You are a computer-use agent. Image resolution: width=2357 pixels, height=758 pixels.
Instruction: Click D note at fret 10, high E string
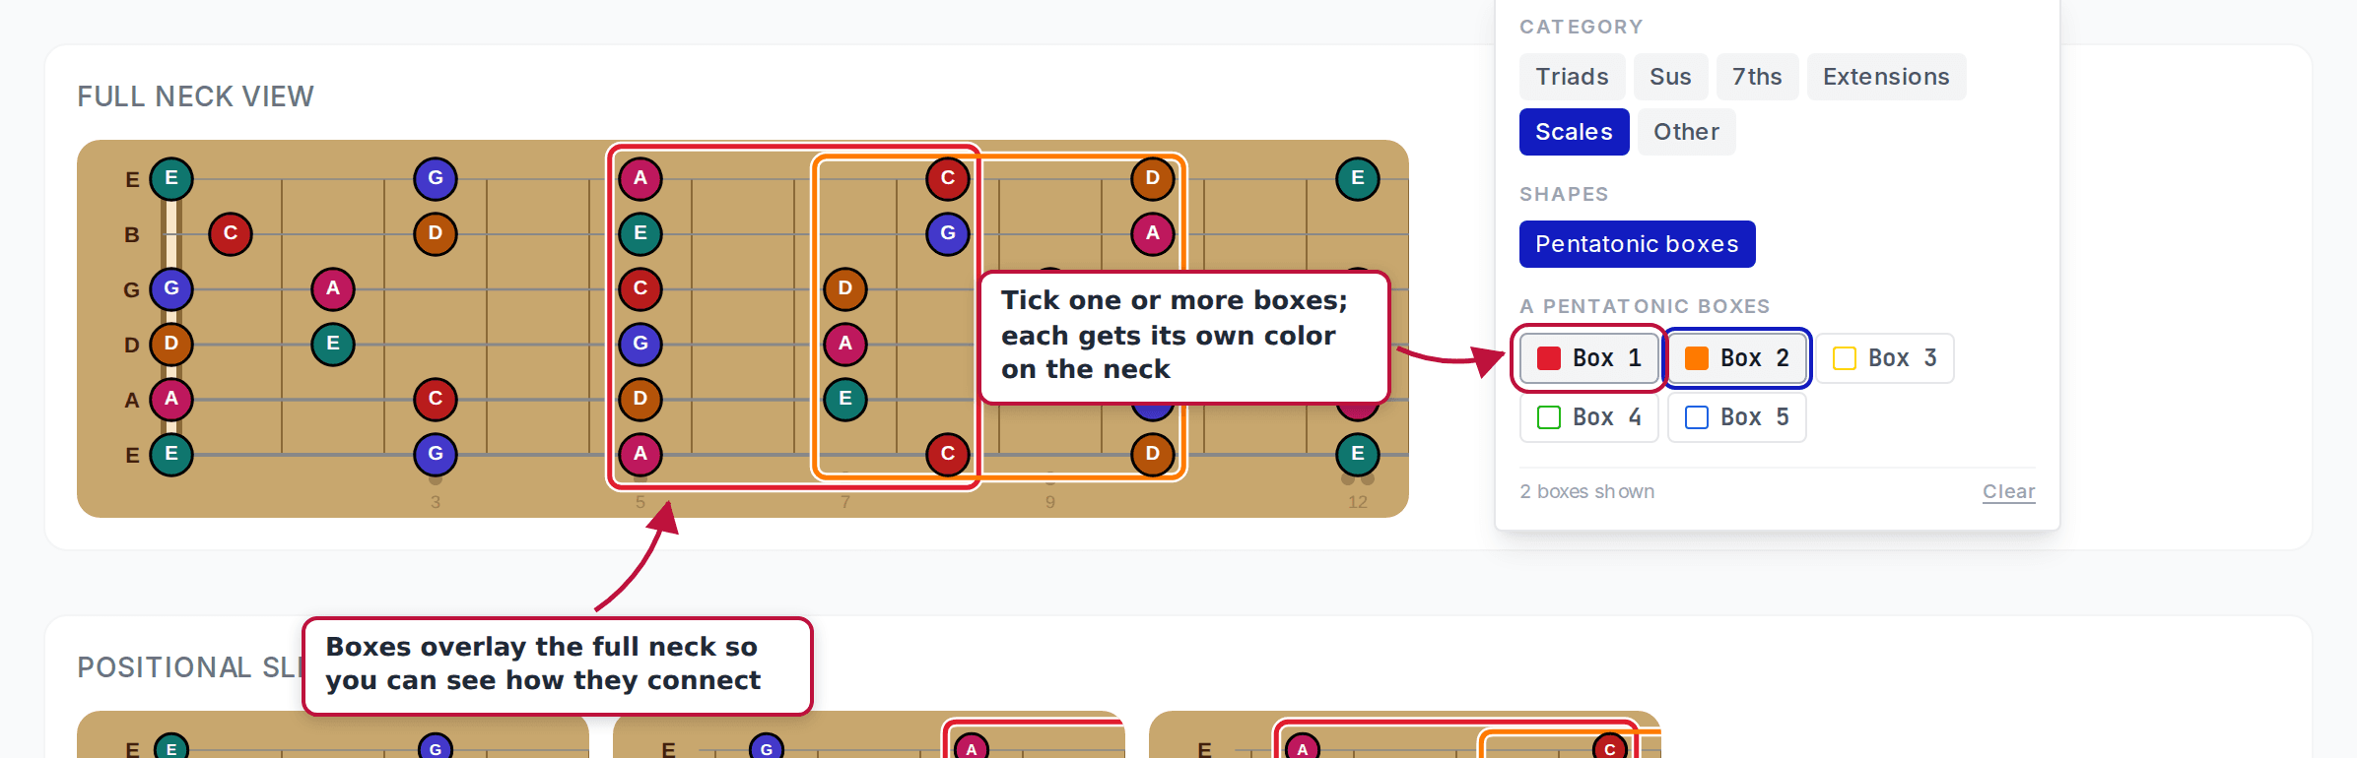click(1153, 179)
